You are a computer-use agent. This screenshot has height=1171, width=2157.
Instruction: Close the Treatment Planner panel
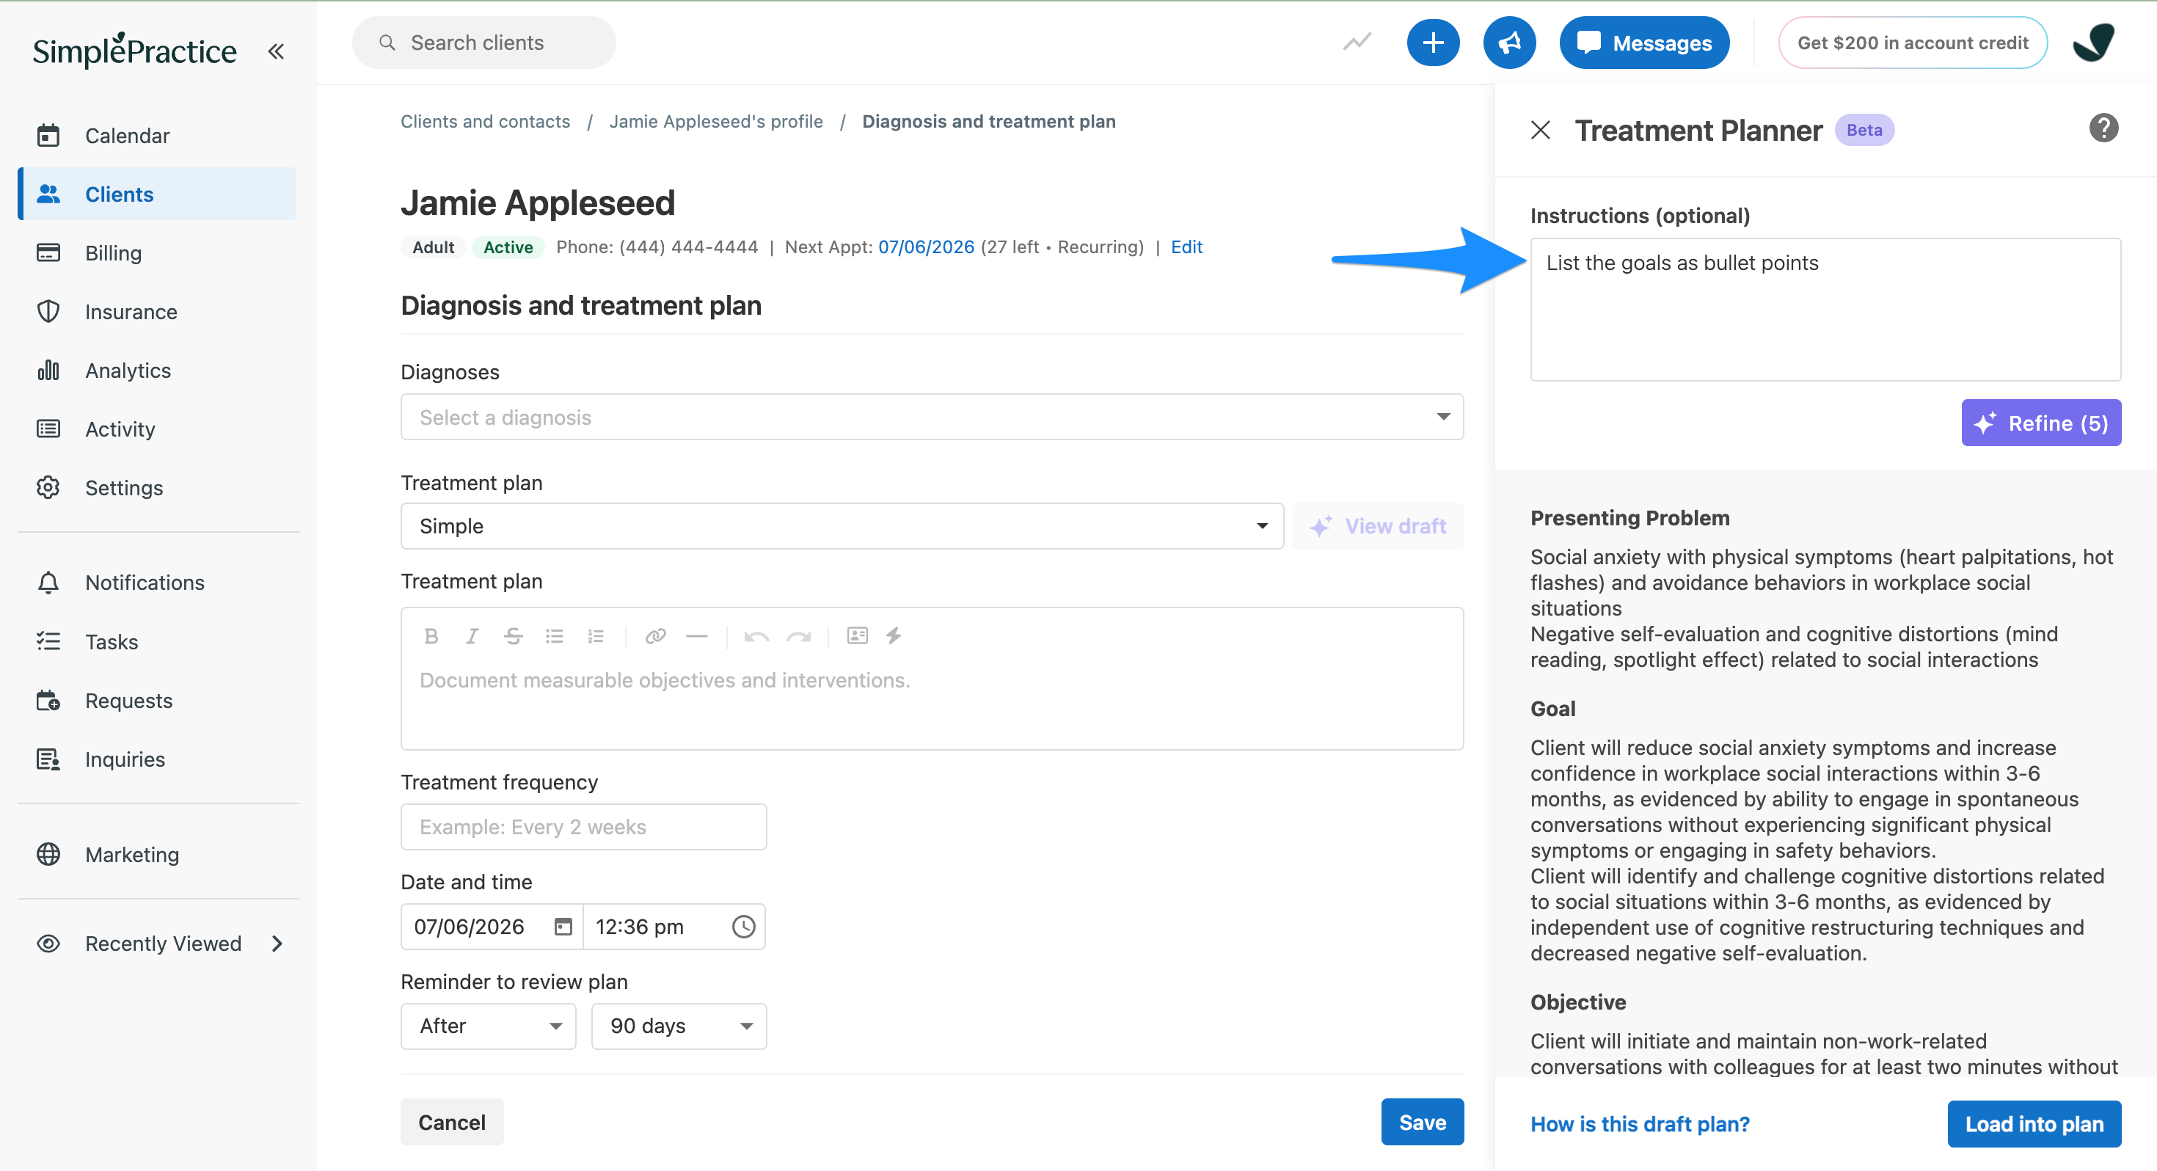pyautogui.click(x=1541, y=130)
